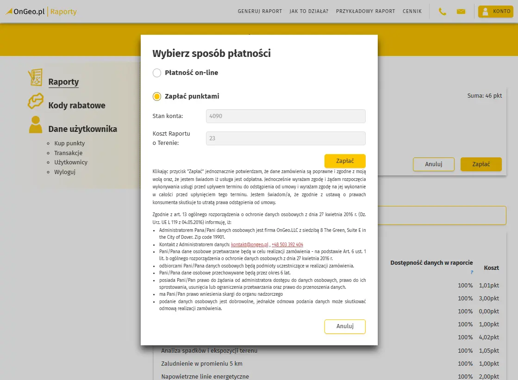Image resolution: width=518 pixels, height=380 pixels.
Task: Open the Cennik menu item
Action: click(412, 12)
